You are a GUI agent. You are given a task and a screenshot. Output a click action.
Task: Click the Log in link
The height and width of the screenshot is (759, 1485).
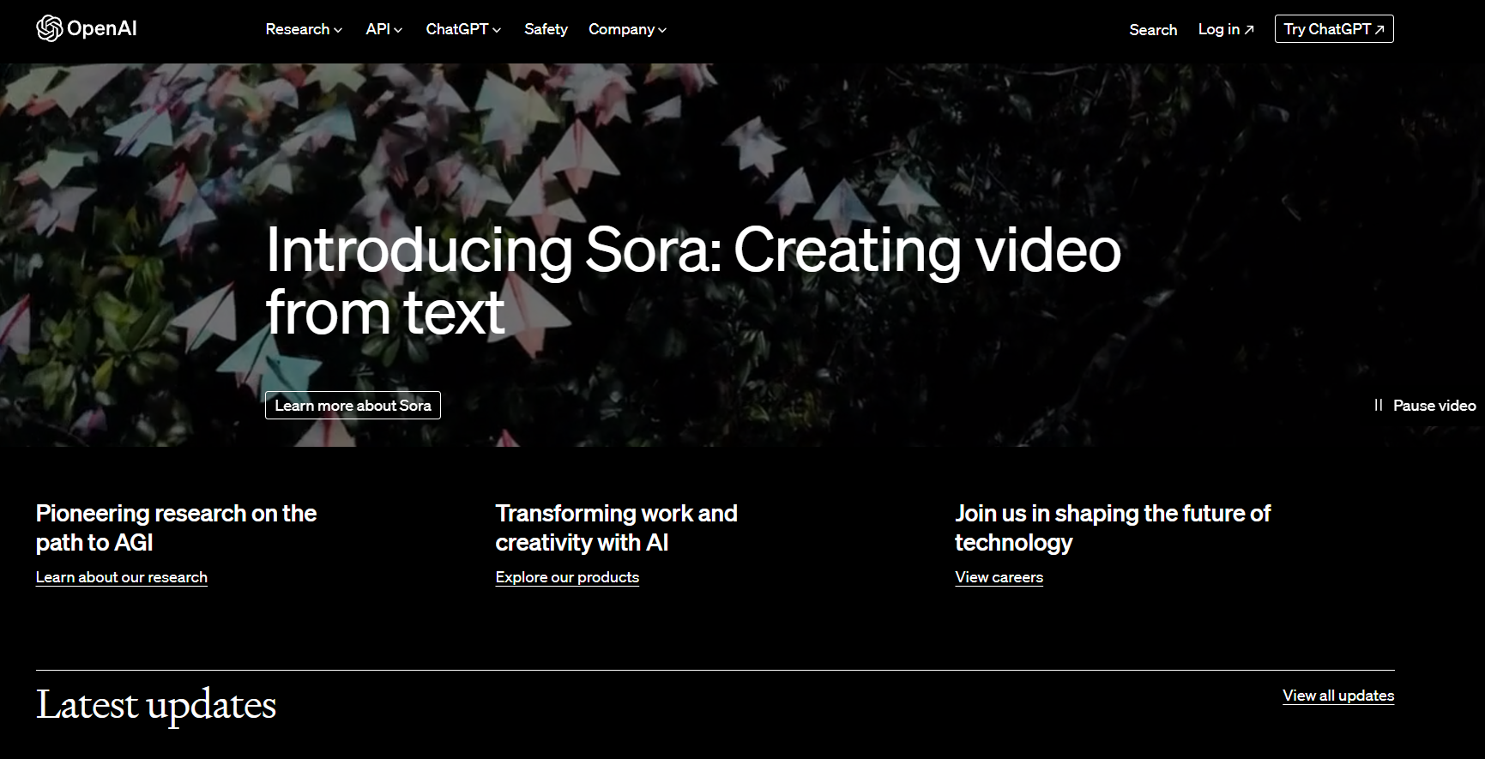tap(1226, 29)
